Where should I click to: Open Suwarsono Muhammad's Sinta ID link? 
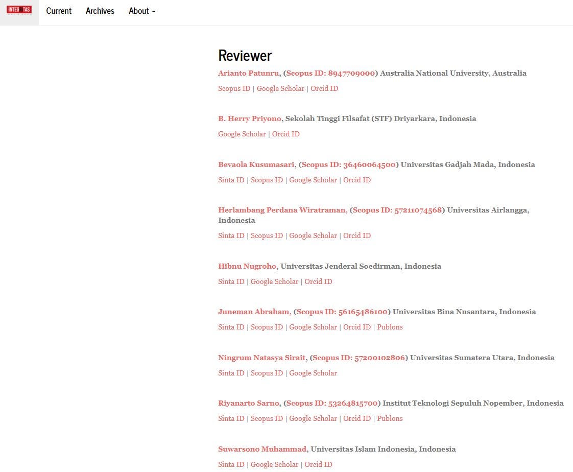tap(231, 464)
